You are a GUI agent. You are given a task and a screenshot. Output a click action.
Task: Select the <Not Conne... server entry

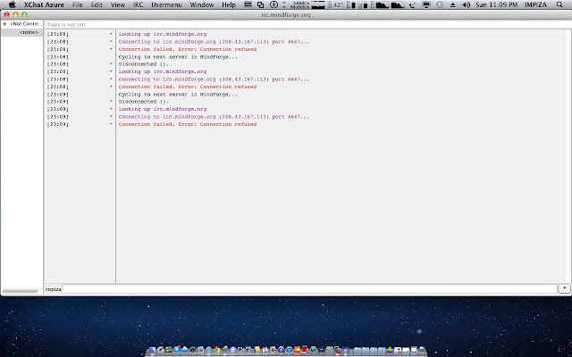click(26, 24)
